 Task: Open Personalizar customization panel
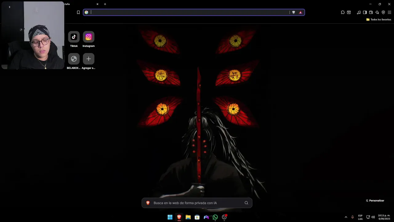pos(375,200)
